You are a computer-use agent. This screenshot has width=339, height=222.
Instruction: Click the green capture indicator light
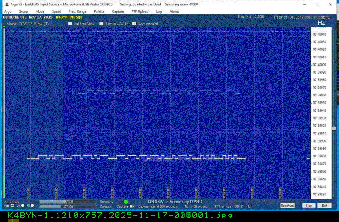[x=126, y=202]
